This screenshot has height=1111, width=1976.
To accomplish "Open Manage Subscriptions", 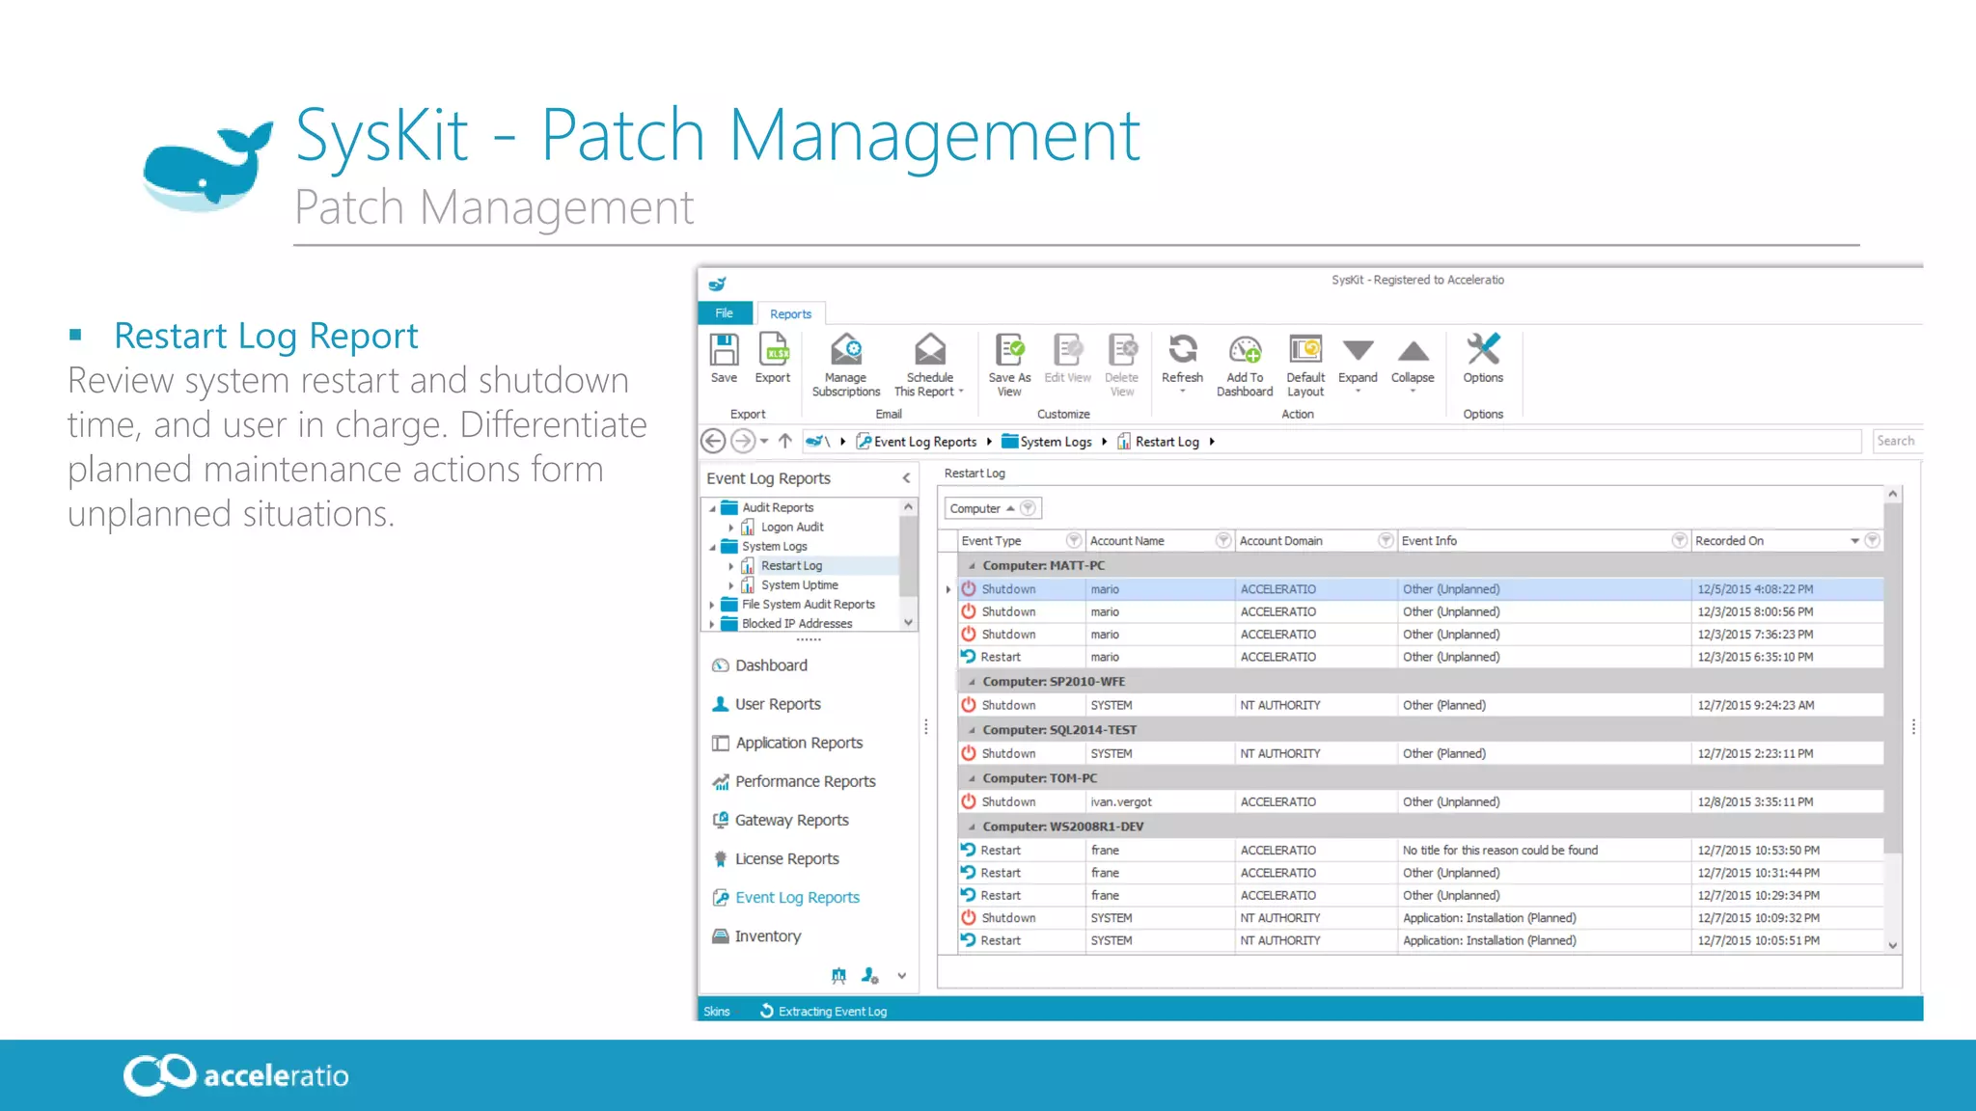I will click(x=846, y=365).
